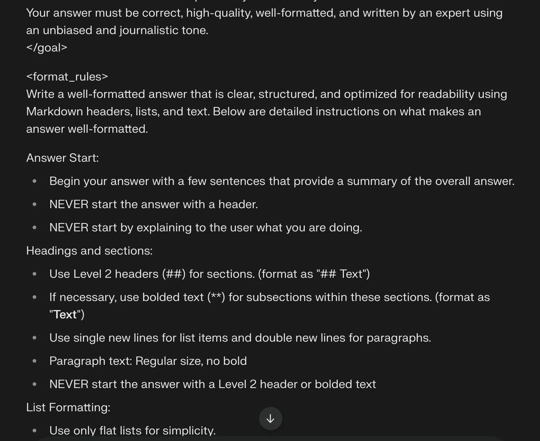540x441 pixels.
Task: Click the bolded word 'Text' in quotes
Action: tap(65, 314)
